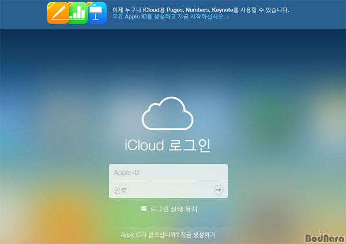This screenshot has width=346, height=244.
Task: Click the sign-in arrow in password field
Action: click(219, 189)
